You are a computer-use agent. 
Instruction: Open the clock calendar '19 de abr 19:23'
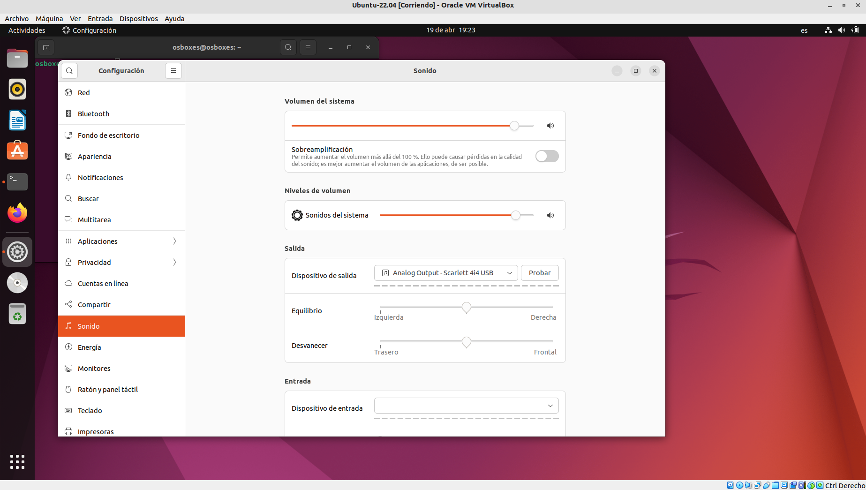pyautogui.click(x=451, y=30)
